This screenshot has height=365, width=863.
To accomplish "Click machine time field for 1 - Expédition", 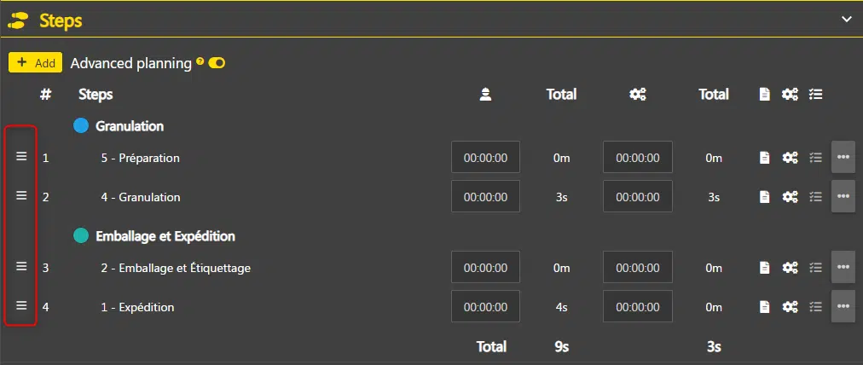I will point(637,307).
